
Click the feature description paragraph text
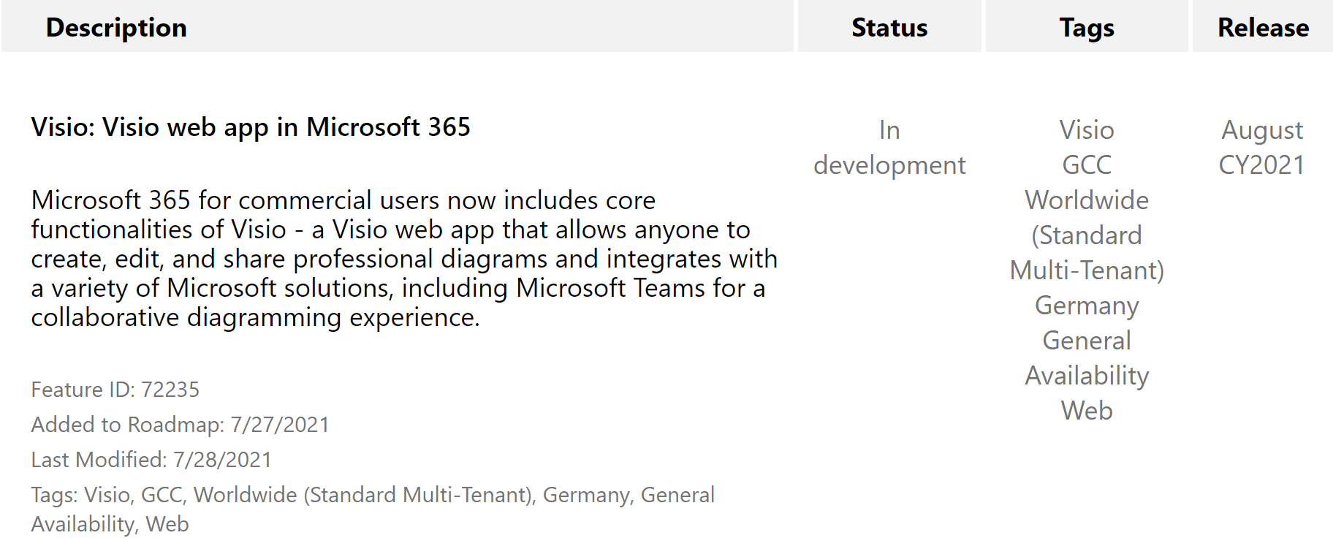[x=403, y=259]
